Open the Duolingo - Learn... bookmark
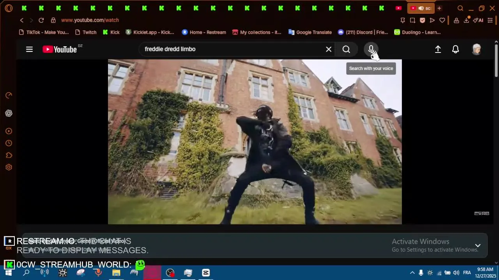Screen dimensions: 499x280 click(x=417, y=32)
